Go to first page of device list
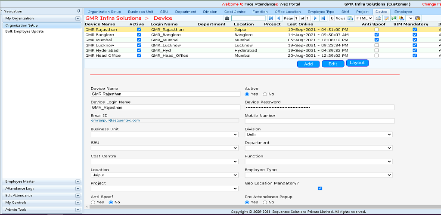 point(271,18)
